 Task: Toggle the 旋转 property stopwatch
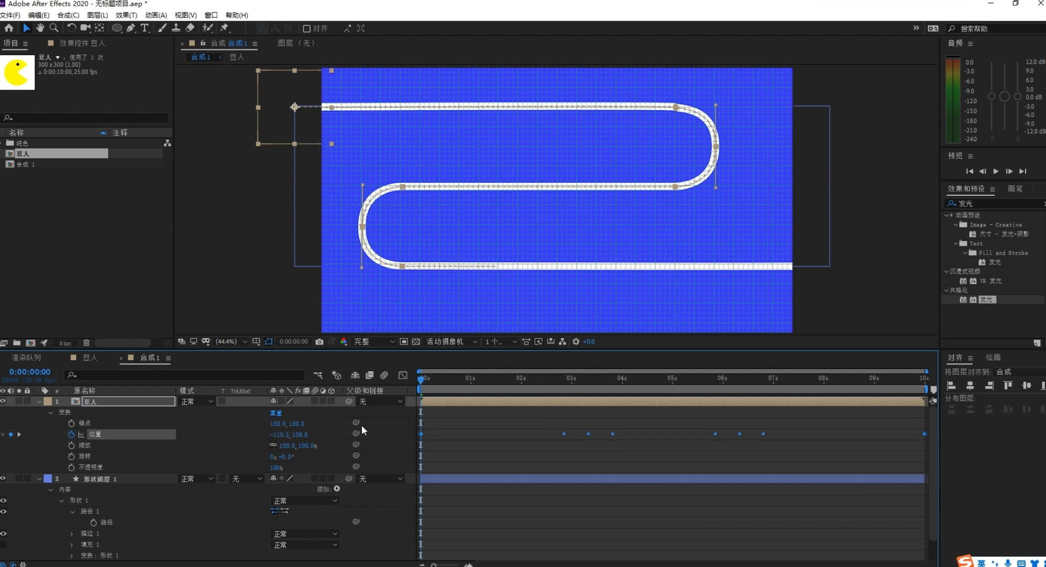(71, 456)
